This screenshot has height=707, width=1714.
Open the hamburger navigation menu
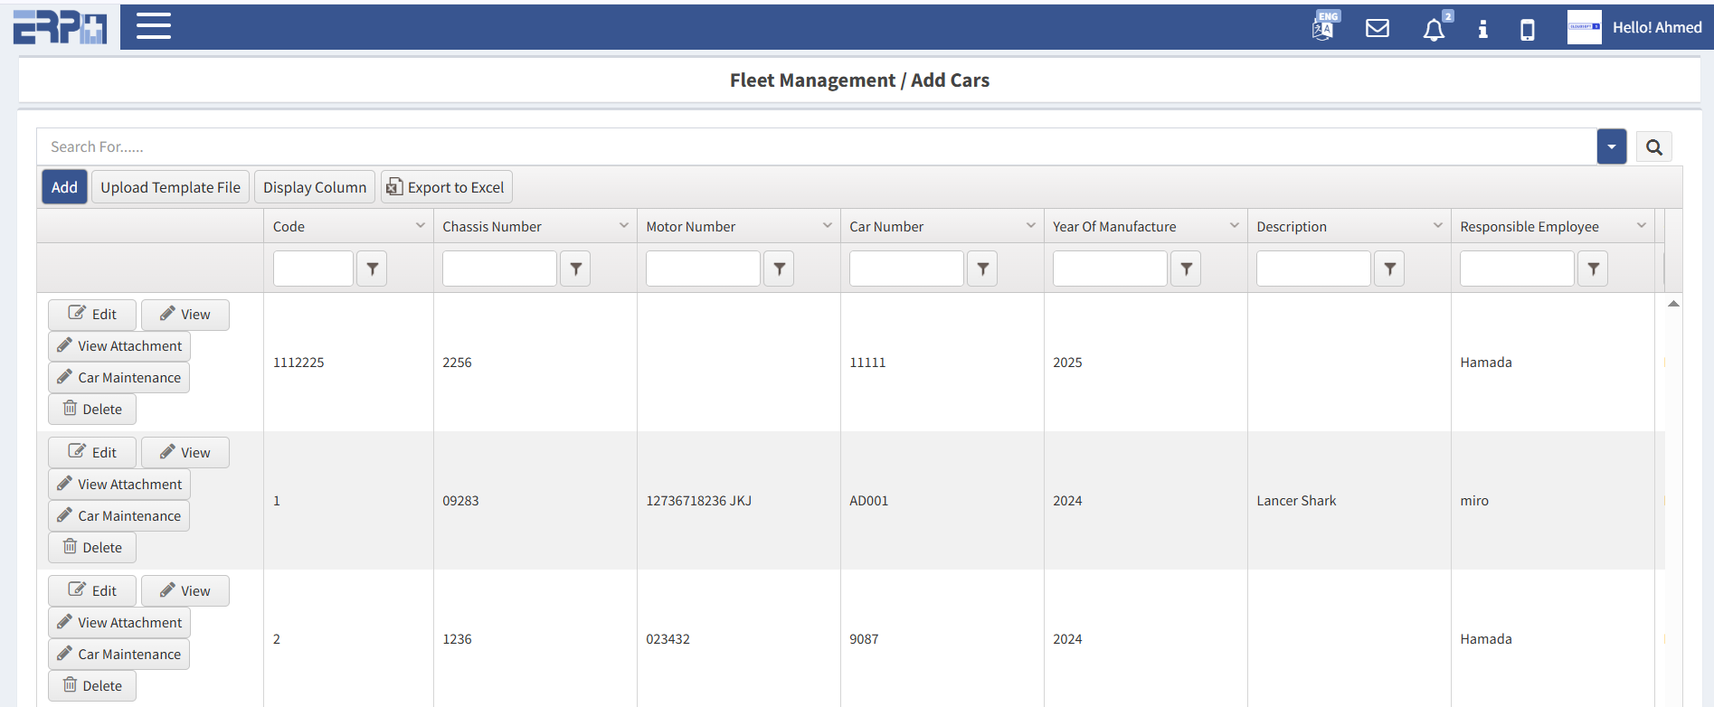(x=153, y=26)
